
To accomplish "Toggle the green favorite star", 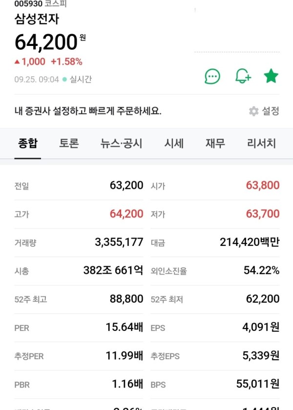I will pos(271,76).
